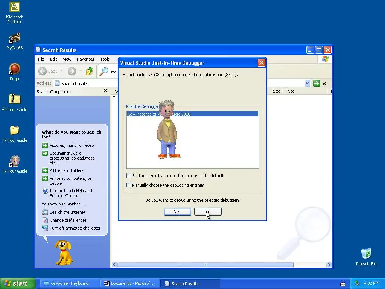Open the Address bar dropdown
Screen dimensions: 385x289
pos(307,83)
